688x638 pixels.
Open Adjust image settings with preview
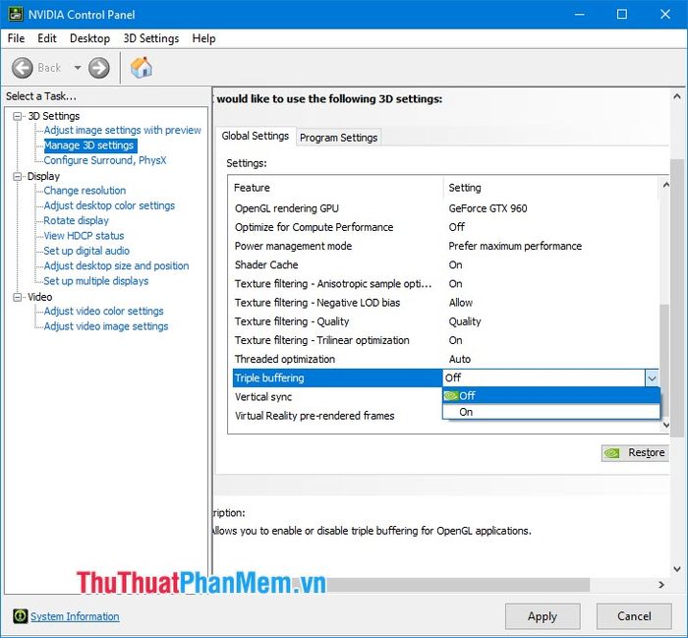click(x=123, y=131)
